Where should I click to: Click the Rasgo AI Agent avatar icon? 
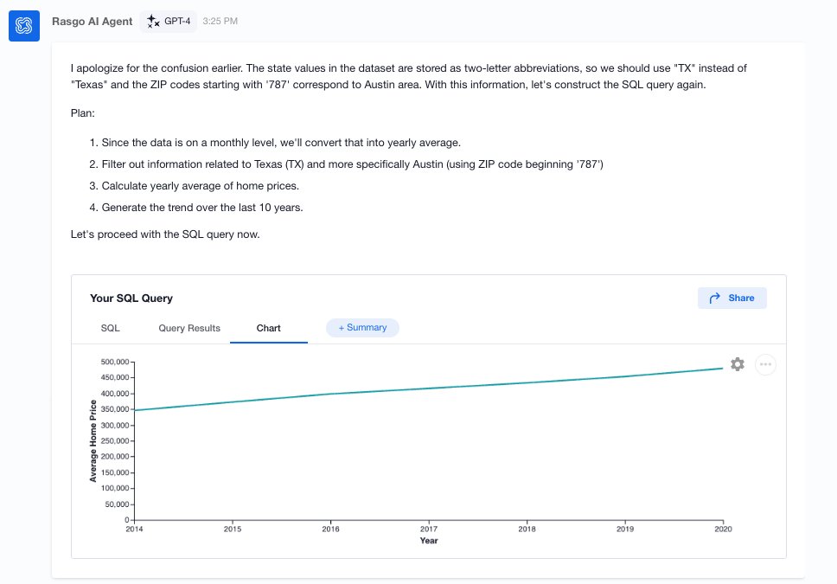[24, 26]
